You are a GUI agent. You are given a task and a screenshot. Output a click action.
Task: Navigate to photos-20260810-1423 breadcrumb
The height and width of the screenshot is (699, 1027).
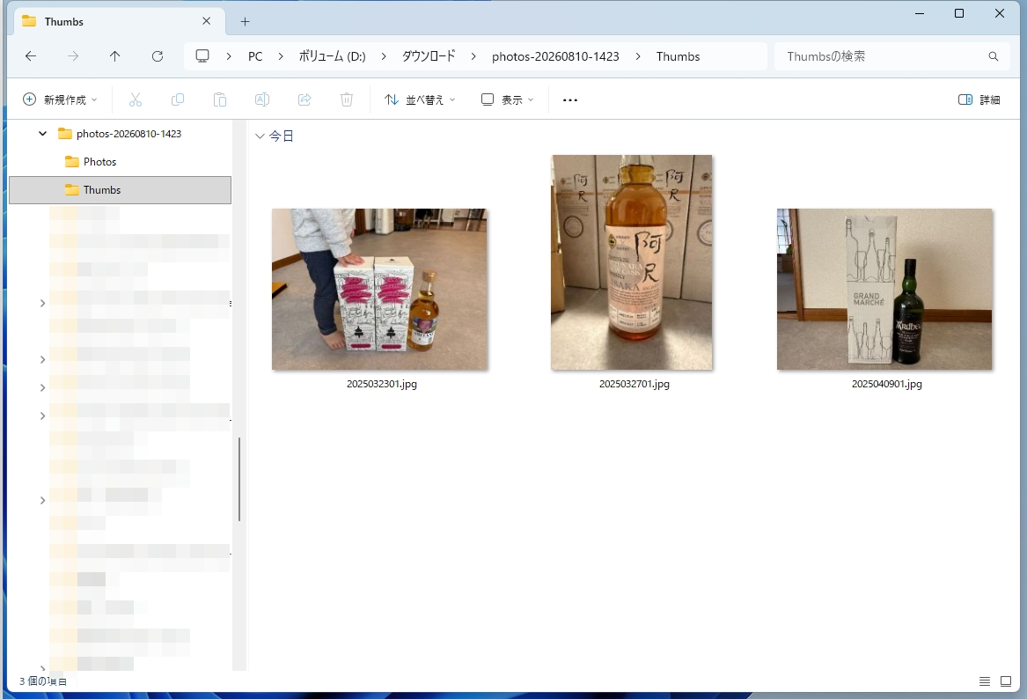click(555, 56)
